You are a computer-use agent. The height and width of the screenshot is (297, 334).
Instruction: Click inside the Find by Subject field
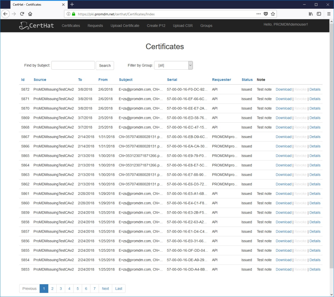click(x=73, y=65)
